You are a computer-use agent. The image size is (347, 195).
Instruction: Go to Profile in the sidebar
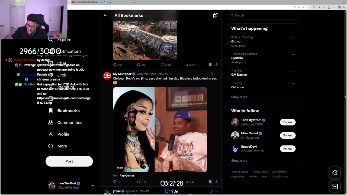point(59,134)
